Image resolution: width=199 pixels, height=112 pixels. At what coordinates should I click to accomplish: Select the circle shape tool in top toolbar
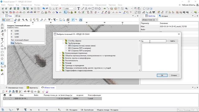click(93, 8)
